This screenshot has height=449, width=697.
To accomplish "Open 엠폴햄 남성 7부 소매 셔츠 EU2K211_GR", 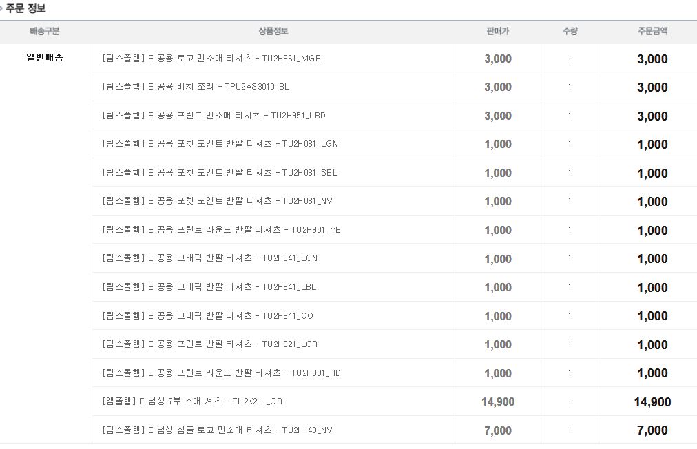I will pyautogui.click(x=192, y=401).
